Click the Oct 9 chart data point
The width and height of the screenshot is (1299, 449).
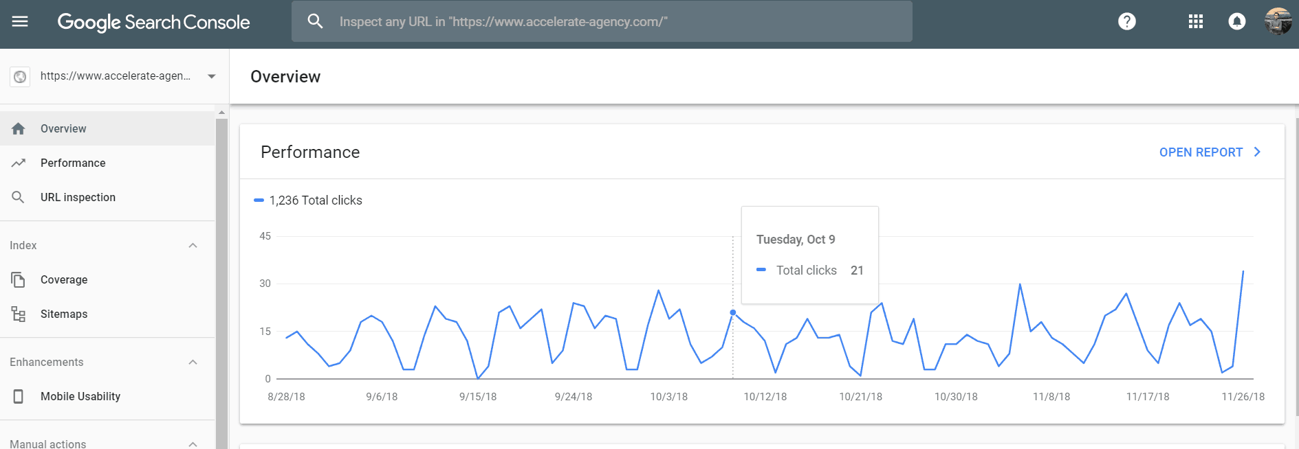(x=733, y=312)
